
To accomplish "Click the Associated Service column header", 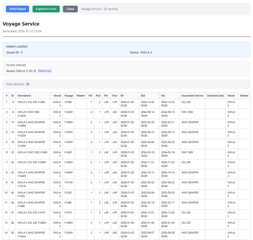I will pyautogui.click(x=192, y=96).
